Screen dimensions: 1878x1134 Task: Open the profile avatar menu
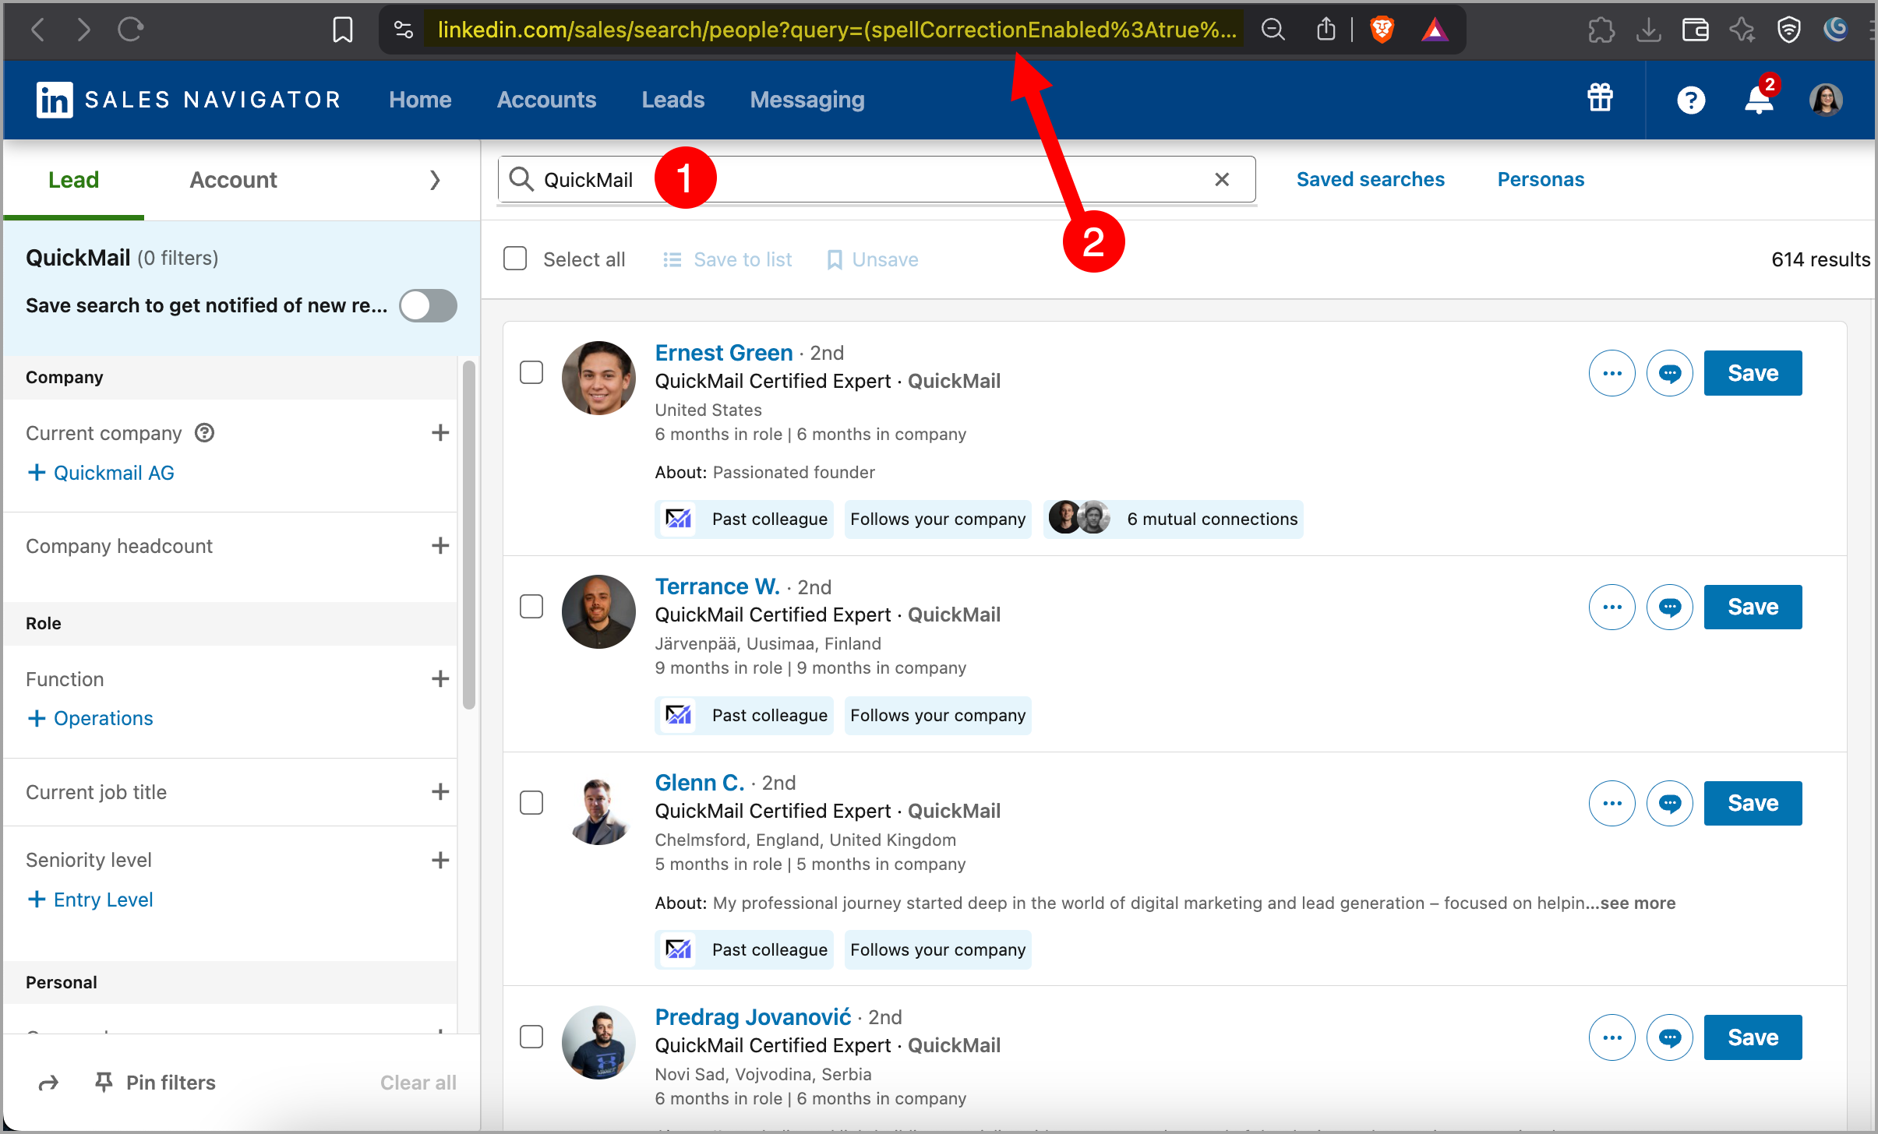(1825, 100)
